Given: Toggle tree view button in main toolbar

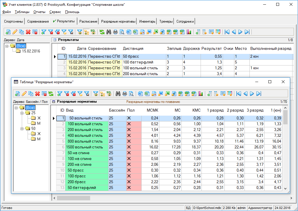Looking at the screenshot, I should [86, 32].
